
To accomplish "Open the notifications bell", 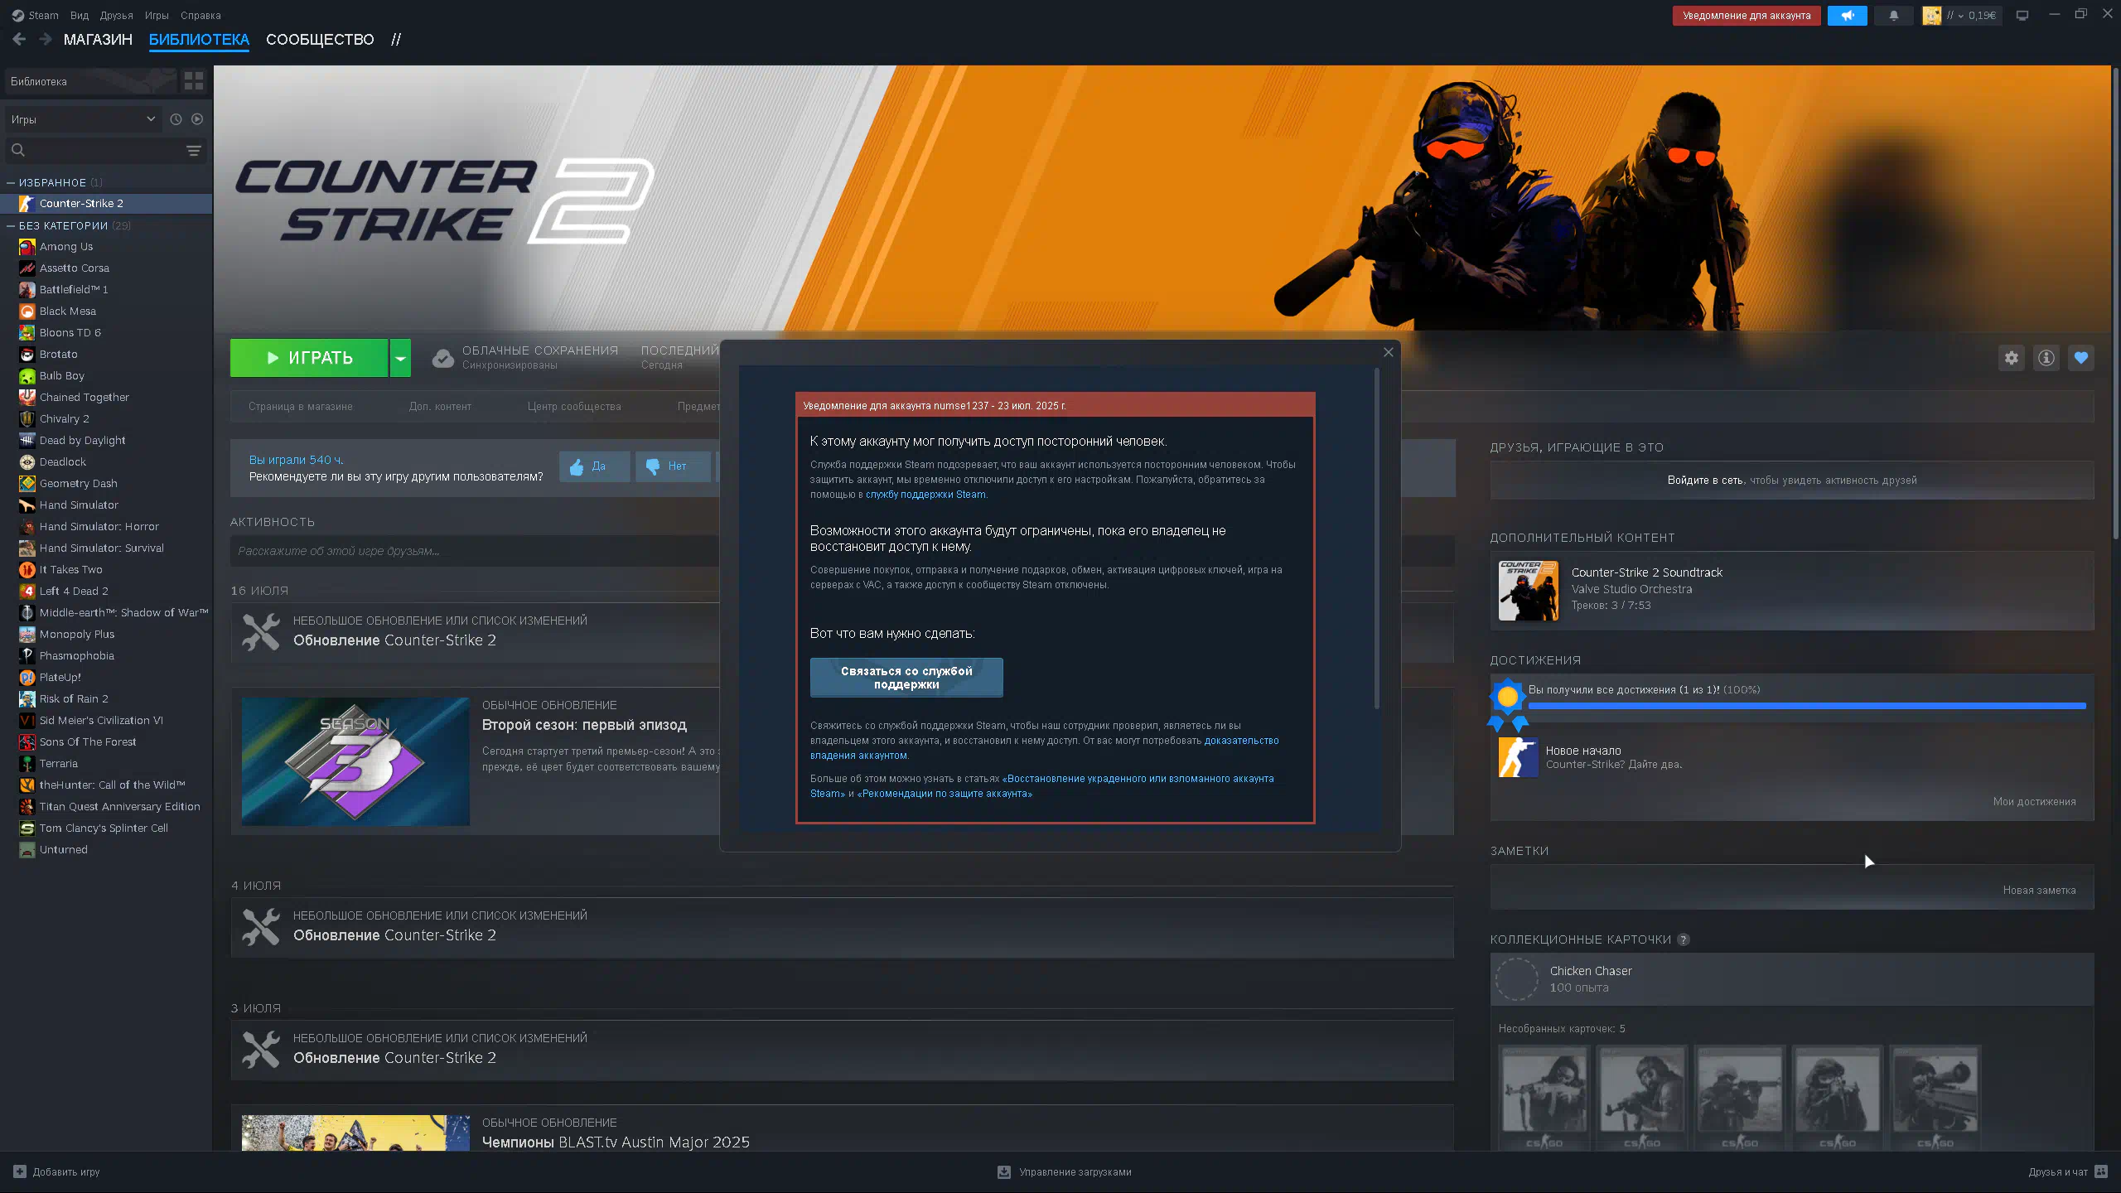I will click(x=1893, y=15).
